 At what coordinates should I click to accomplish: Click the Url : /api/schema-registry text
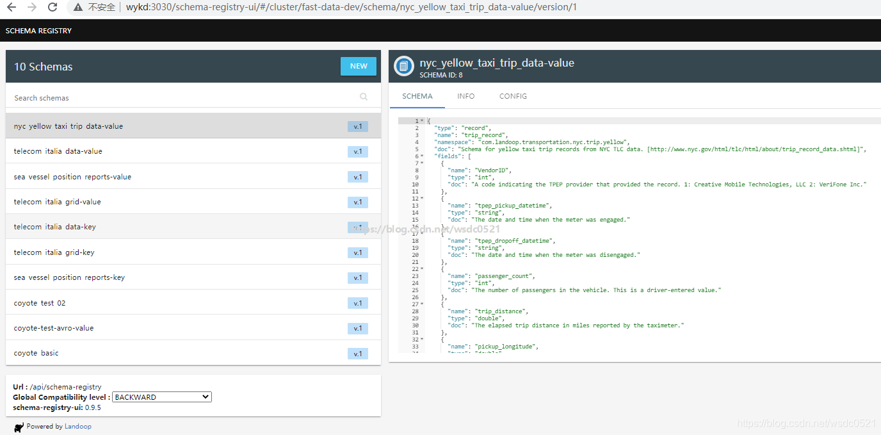point(57,387)
